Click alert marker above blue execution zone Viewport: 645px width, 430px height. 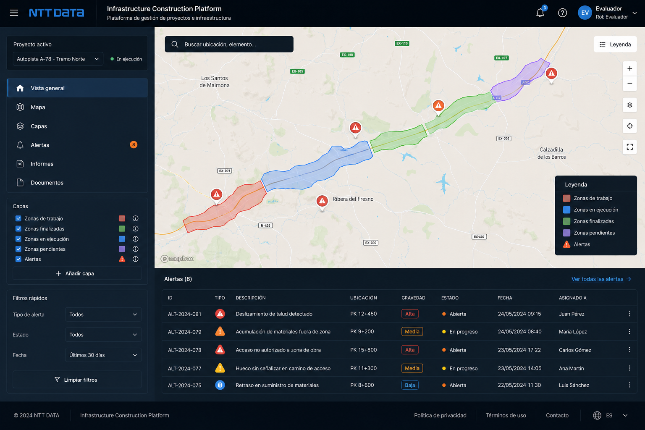355,128
